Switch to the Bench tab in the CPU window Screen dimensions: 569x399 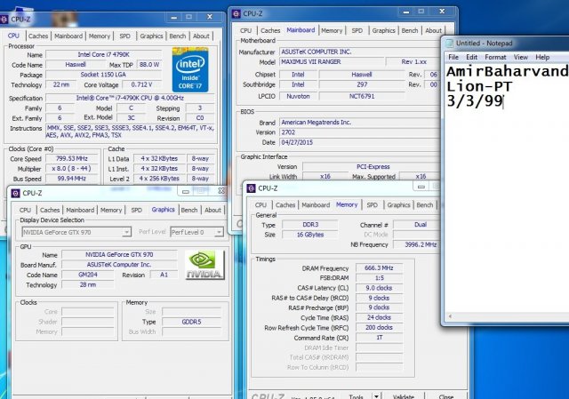tap(175, 36)
